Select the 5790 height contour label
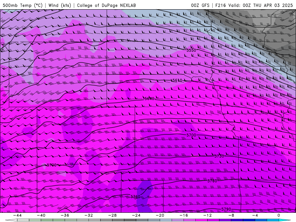Screen dimensions: 296x222 226,209
